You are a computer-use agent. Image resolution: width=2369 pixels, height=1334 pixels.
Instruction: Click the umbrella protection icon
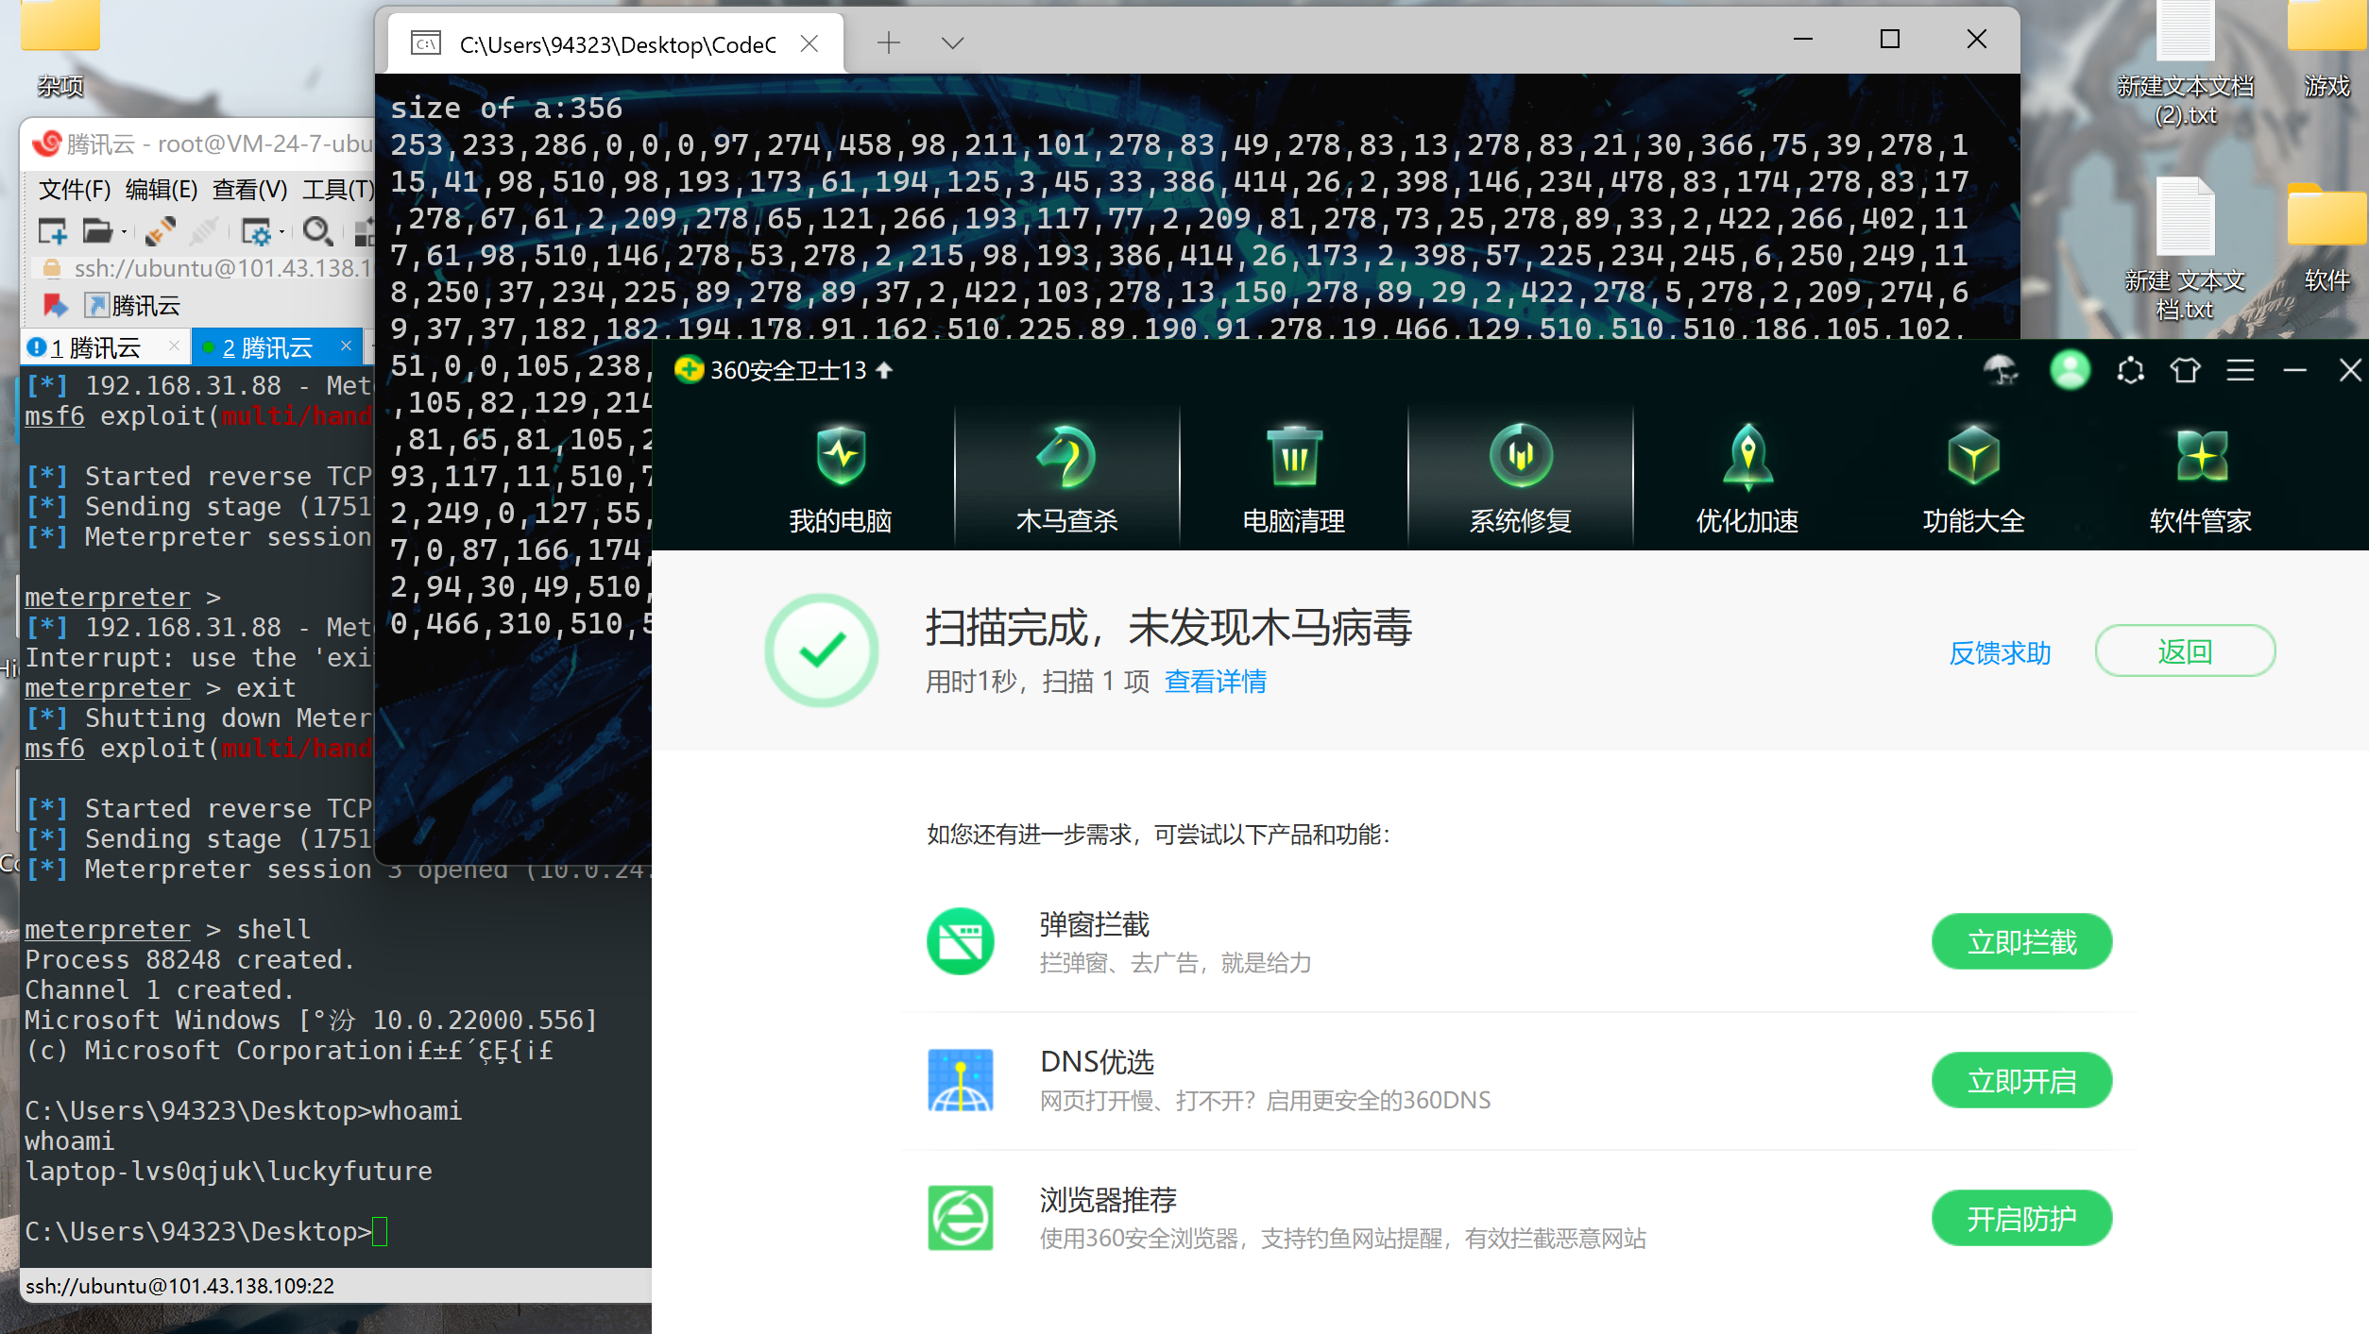point(2000,370)
